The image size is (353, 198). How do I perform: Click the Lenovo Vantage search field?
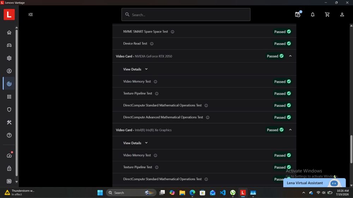pyautogui.click(x=186, y=14)
